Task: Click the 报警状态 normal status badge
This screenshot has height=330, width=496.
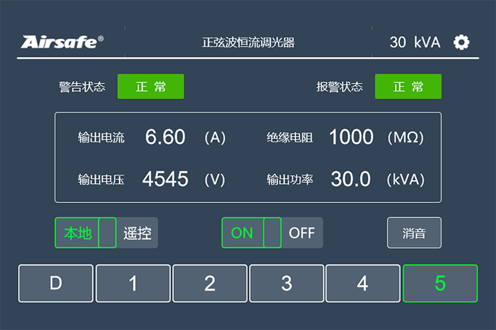Action: click(x=408, y=86)
